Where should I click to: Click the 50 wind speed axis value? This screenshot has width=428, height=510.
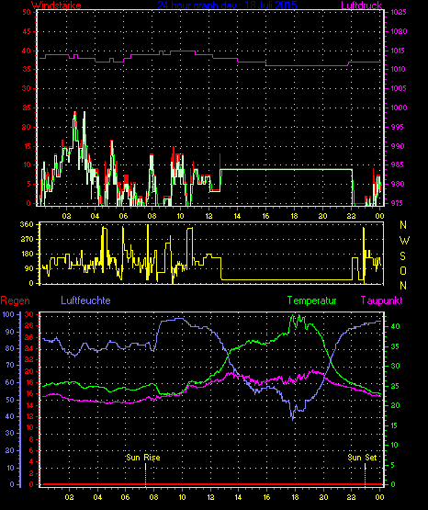[27, 12]
